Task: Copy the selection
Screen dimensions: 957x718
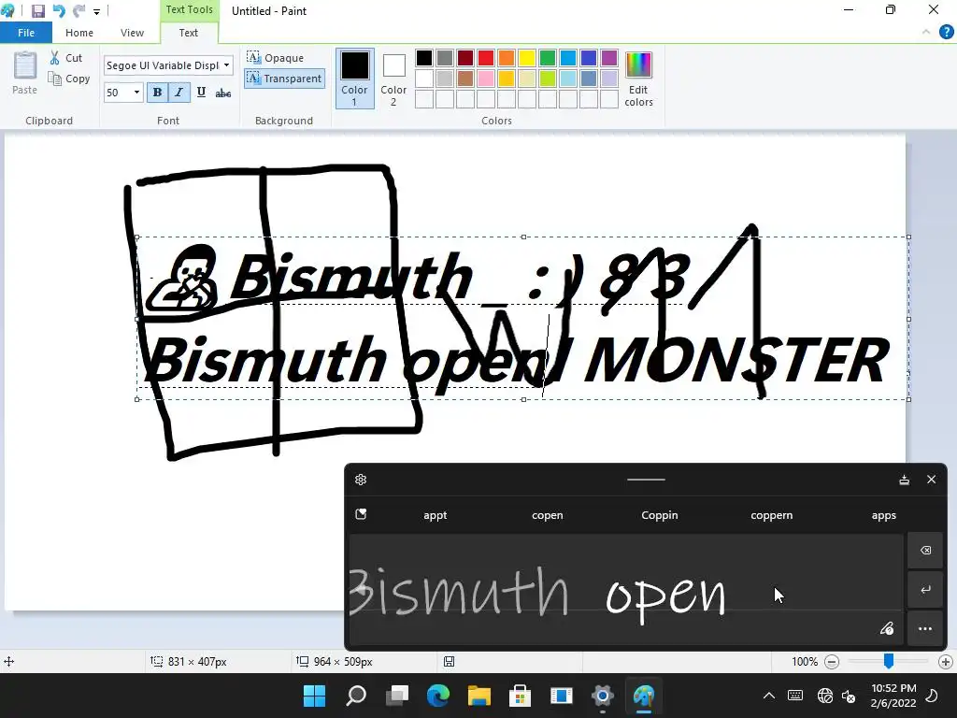Action: click(x=69, y=79)
